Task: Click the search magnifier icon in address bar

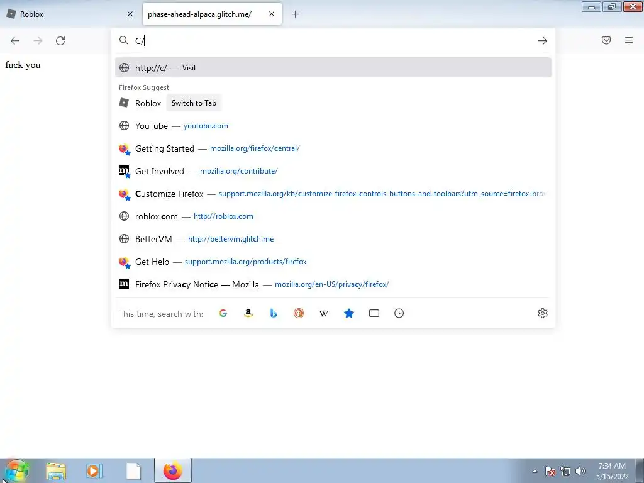Action: click(x=124, y=40)
